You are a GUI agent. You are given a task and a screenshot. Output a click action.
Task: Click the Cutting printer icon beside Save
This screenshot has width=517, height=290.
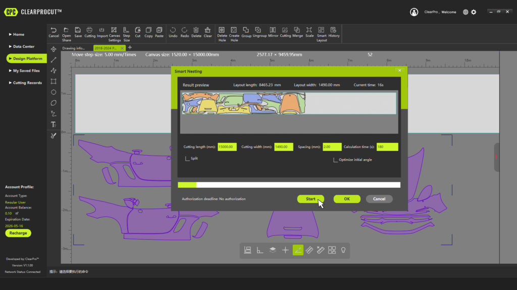(x=89, y=32)
